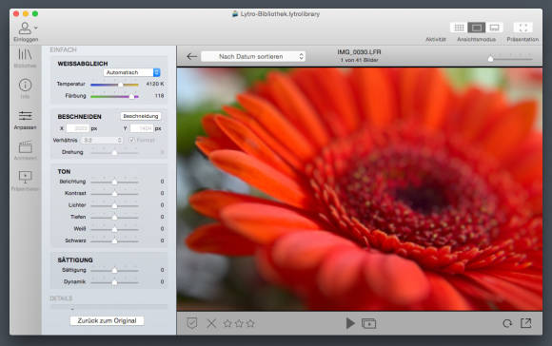
Task: Enter fullscreen Präsentation mode
Action: point(523,28)
